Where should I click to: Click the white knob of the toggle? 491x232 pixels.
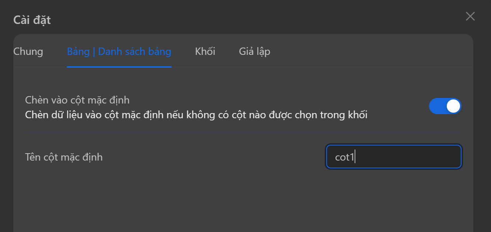coord(453,106)
